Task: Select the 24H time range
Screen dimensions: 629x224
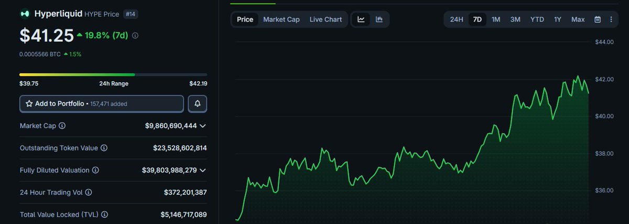Action: (x=456, y=19)
